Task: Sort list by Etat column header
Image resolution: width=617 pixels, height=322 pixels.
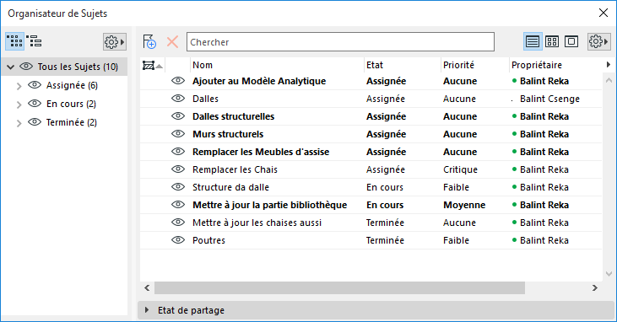Action: (375, 65)
